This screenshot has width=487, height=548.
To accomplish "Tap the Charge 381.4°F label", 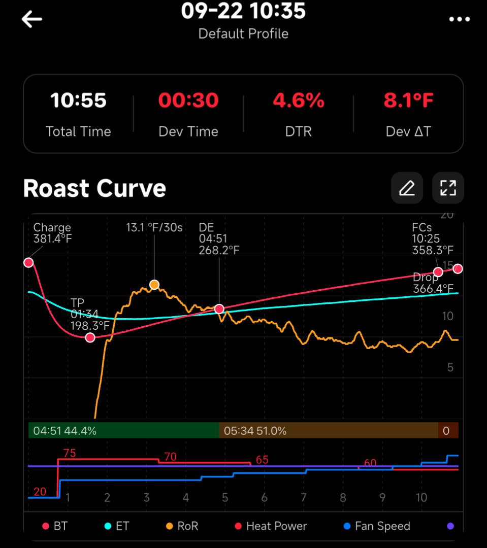I will 52,233.
